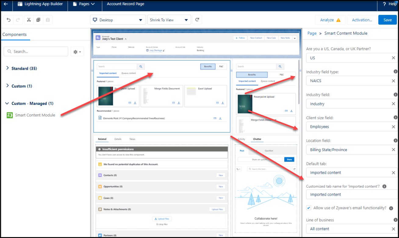The width and height of the screenshot is (399, 238).
Task: Click the info icon beside Industry field type
Action: pos(396,71)
